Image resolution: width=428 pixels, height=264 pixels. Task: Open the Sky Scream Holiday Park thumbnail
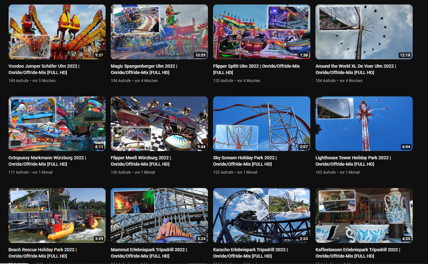click(x=262, y=124)
